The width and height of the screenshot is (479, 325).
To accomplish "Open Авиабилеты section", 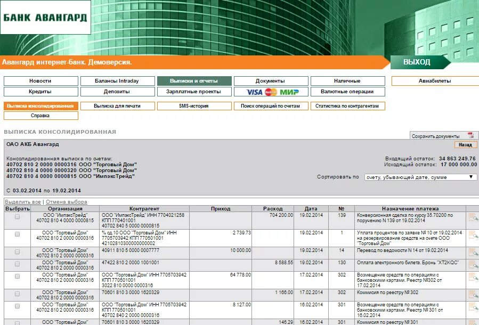I will pyautogui.click(x=435, y=81).
